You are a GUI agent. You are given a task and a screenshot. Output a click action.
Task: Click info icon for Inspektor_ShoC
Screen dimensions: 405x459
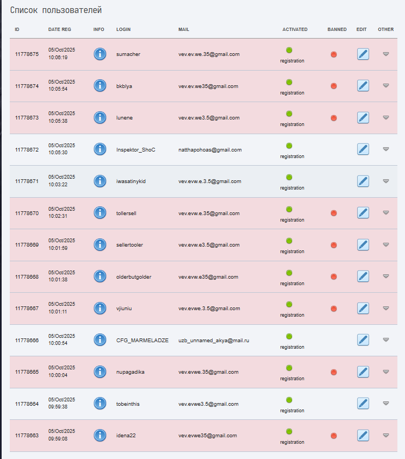pos(100,149)
